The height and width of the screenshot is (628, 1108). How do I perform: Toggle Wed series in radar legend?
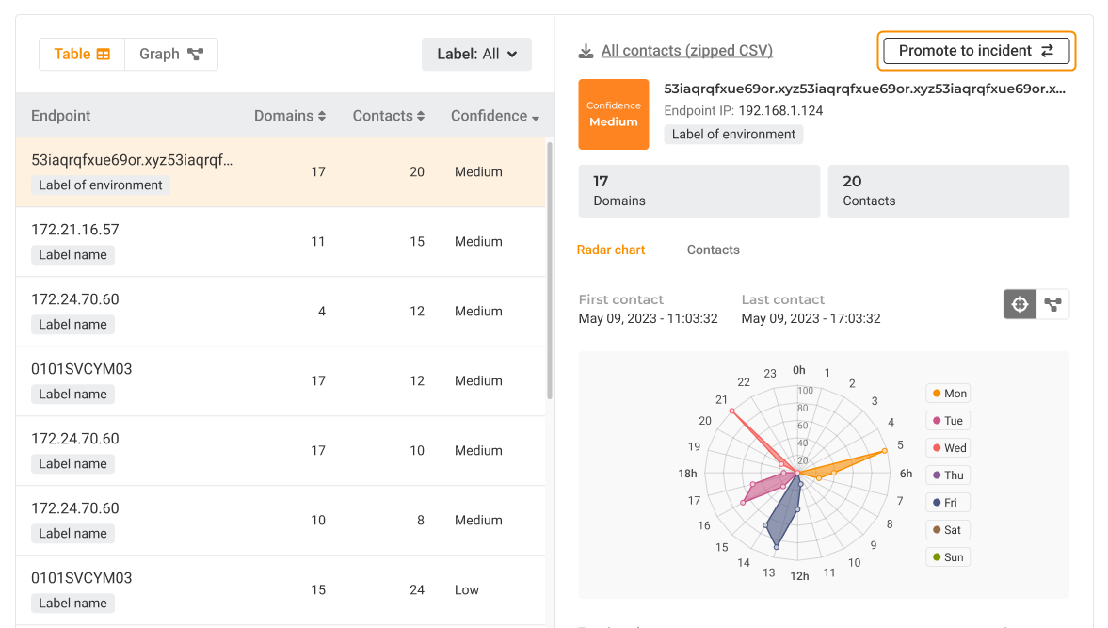click(x=948, y=448)
